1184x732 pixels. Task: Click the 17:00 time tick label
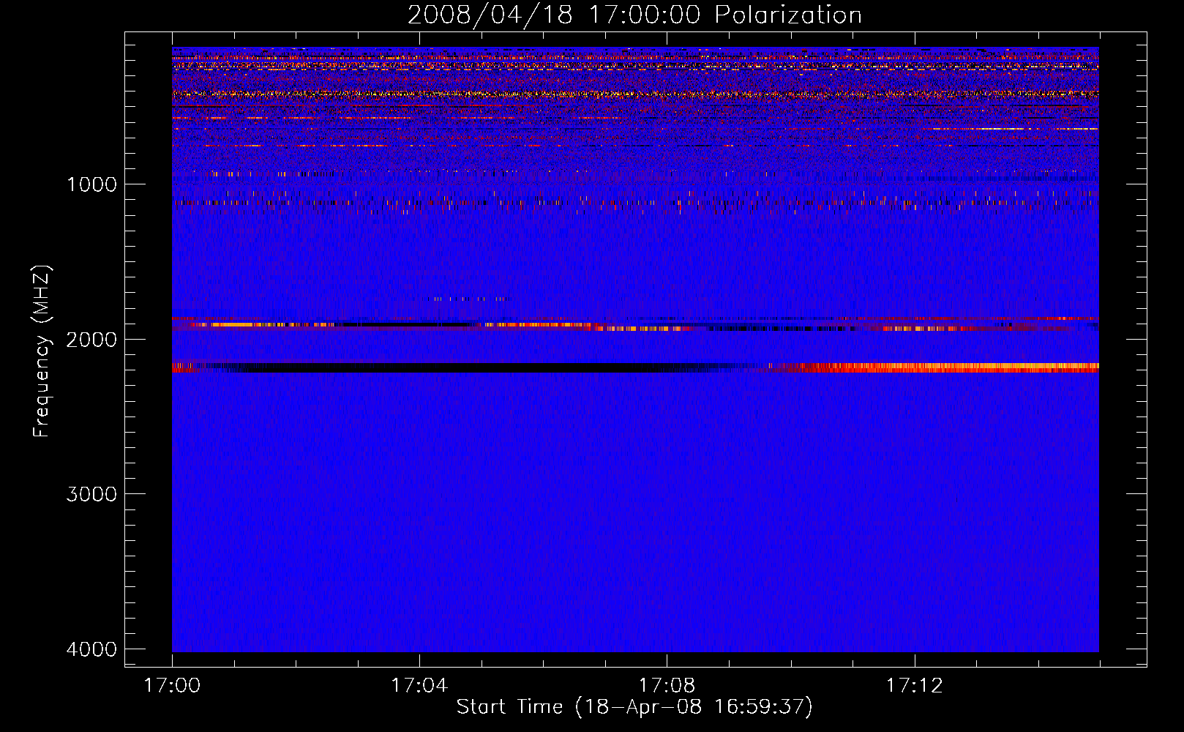pos(172,685)
